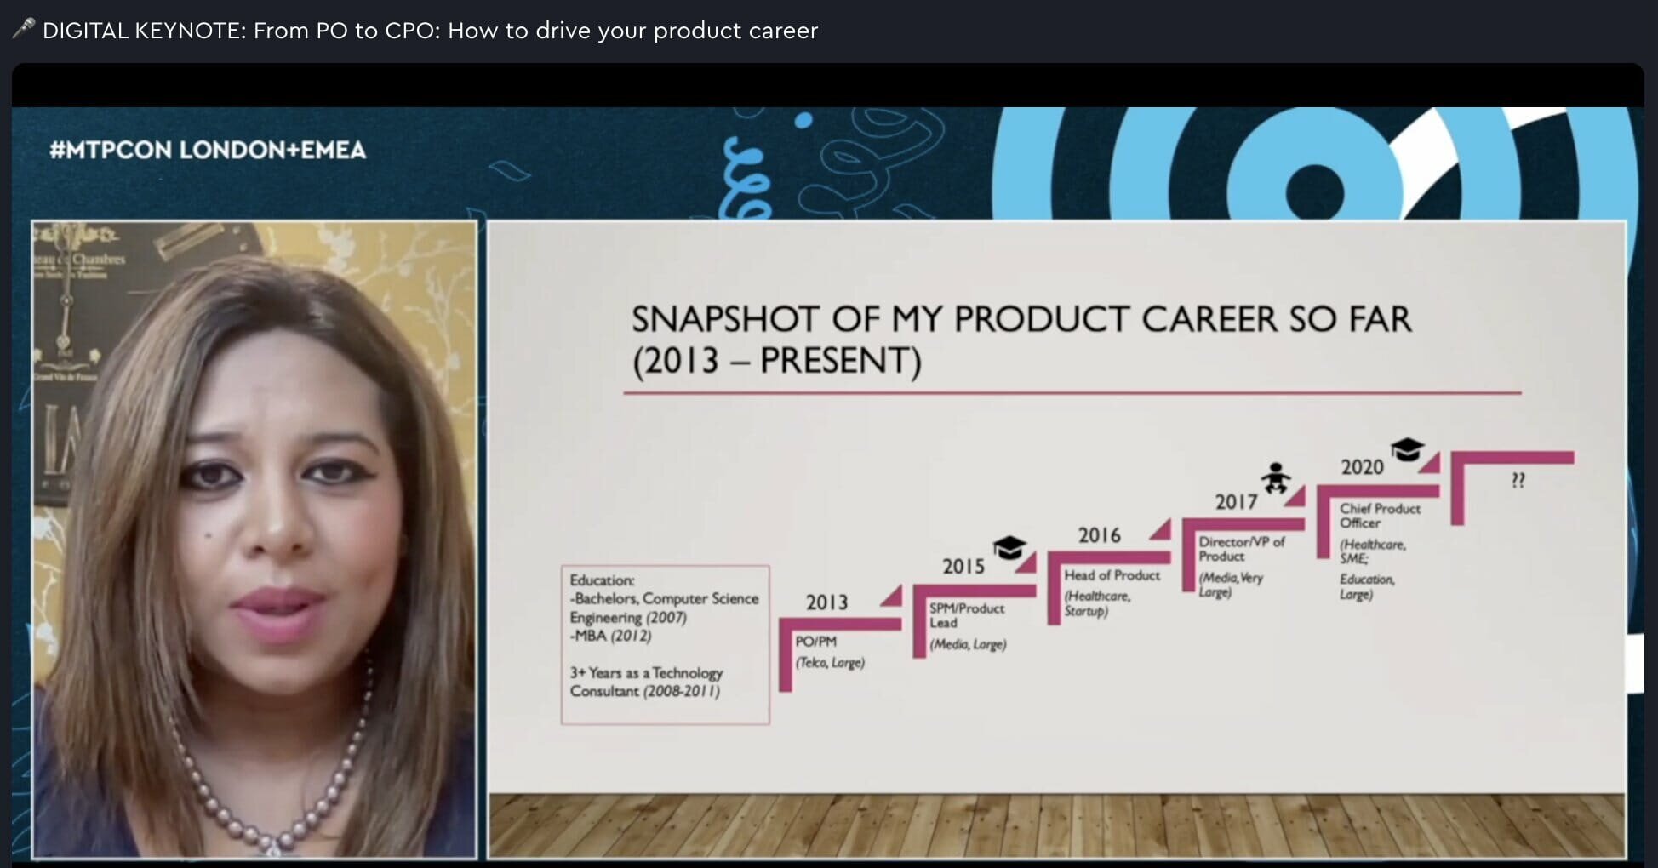The width and height of the screenshot is (1658, 868).
Task: Click the pink triangle beside the 2013 label
Action: (x=891, y=597)
